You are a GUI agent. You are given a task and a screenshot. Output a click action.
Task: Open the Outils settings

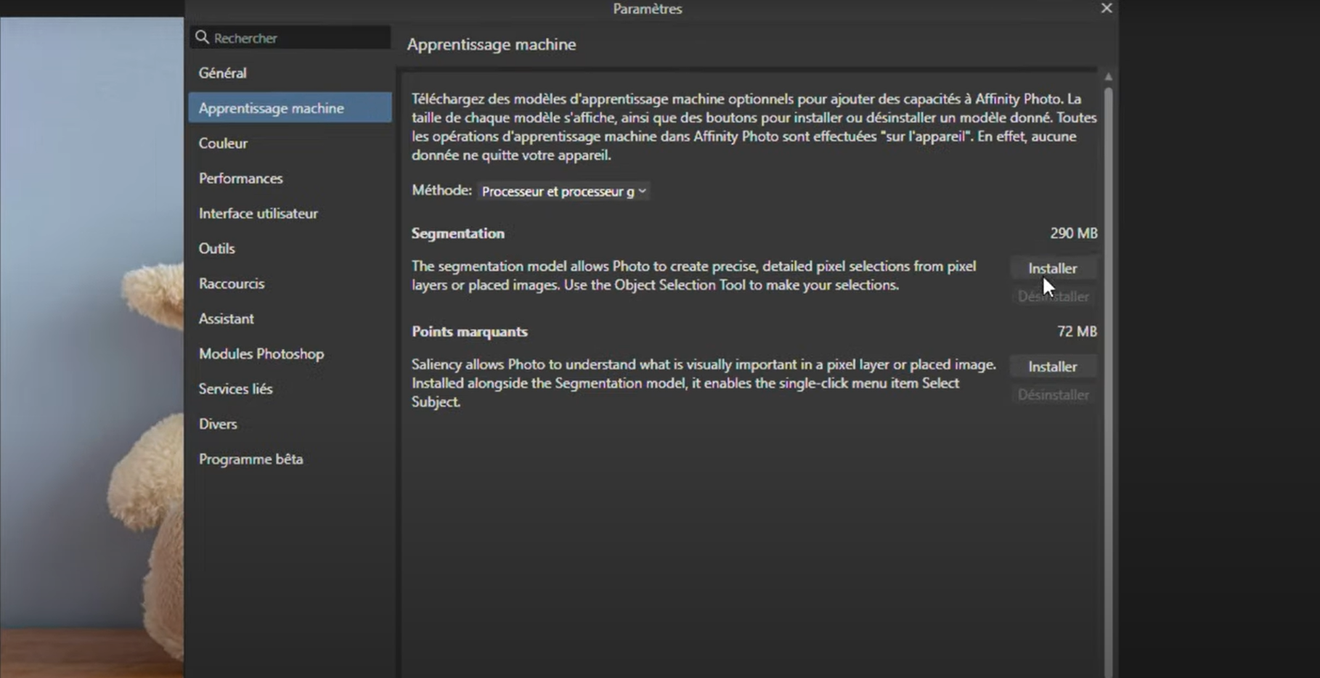[216, 248]
